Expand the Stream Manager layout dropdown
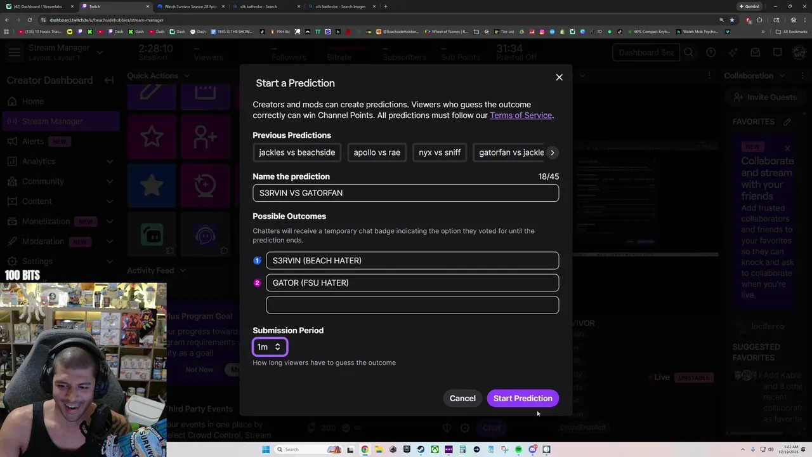The height and width of the screenshot is (457, 812). click(x=100, y=53)
